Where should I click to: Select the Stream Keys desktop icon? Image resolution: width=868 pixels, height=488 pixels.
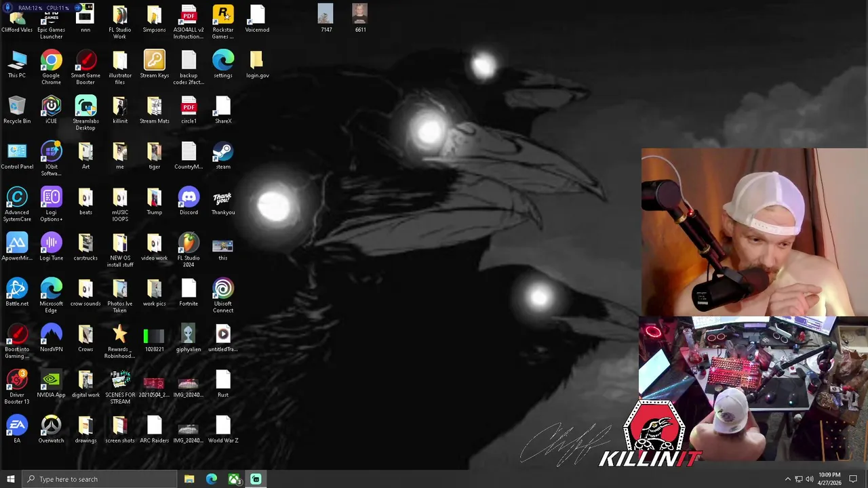pyautogui.click(x=154, y=64)
